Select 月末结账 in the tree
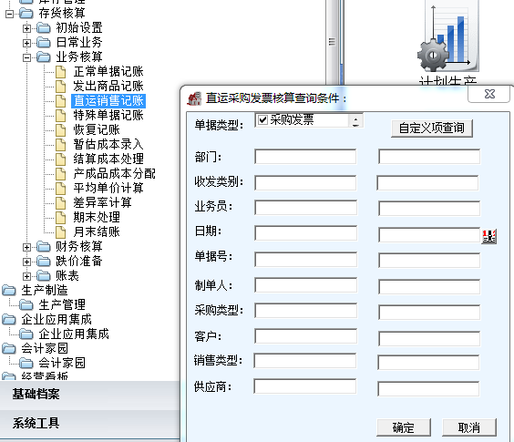The width and height of the screenshot is (514, 442). pos(97,231)
